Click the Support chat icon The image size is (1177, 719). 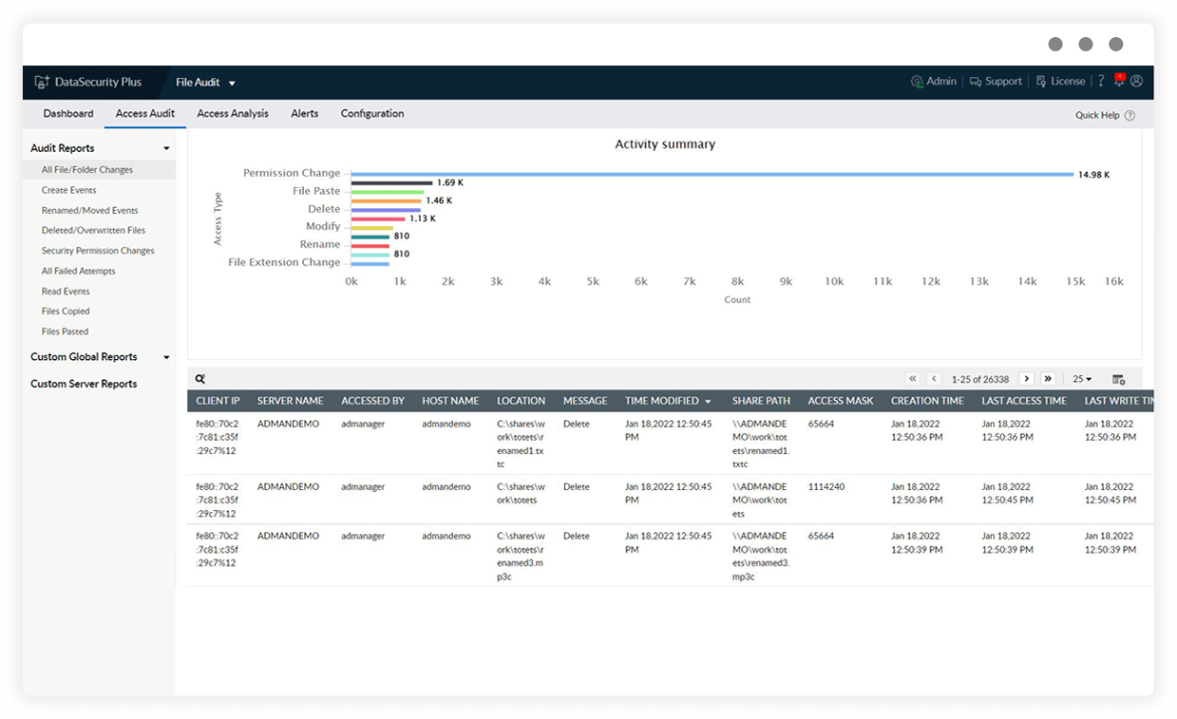tap(974, 82)
